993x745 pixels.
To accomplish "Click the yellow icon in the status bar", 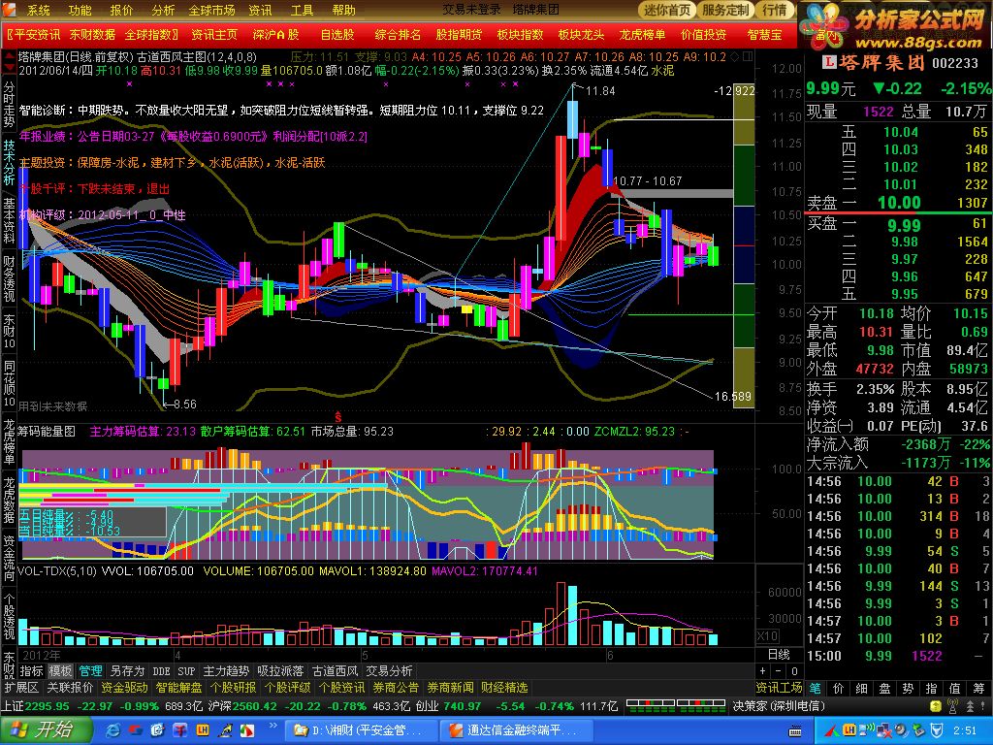I will point(936,706).
